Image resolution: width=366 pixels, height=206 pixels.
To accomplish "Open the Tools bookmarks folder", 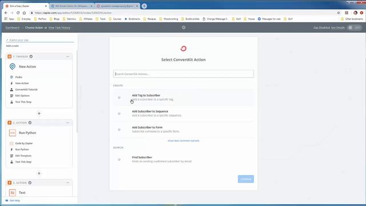I will (x=101, y=19).
